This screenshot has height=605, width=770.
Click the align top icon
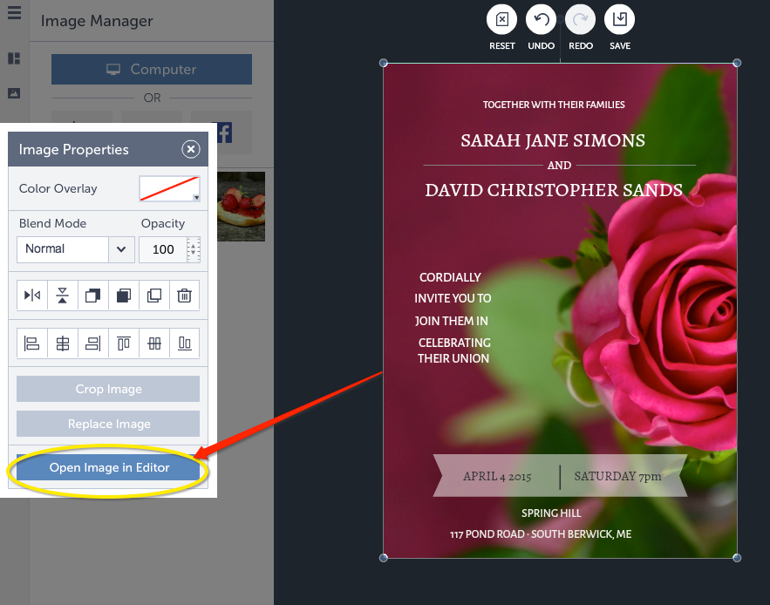123,343
